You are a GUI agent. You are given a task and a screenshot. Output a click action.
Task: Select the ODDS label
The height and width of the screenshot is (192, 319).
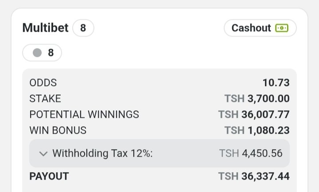point(43,83)
